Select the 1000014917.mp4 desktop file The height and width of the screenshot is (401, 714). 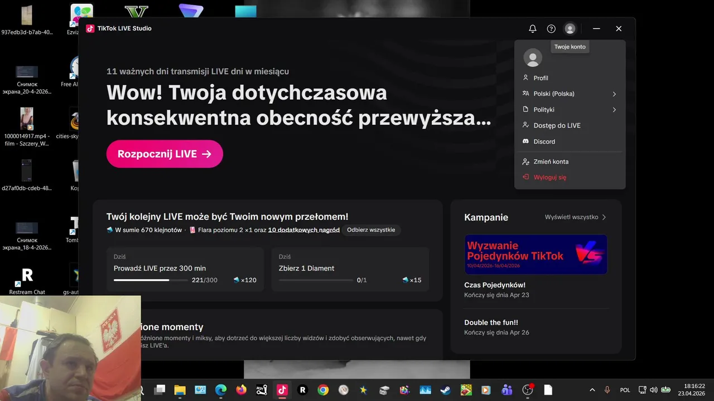[27, 127]
